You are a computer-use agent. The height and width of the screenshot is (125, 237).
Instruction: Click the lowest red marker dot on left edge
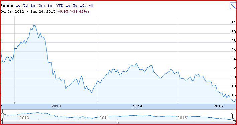click(x=1, y=95)
